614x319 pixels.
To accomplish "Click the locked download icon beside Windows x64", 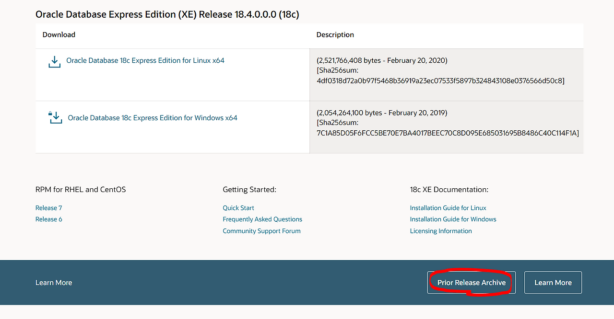I will 56,117.
